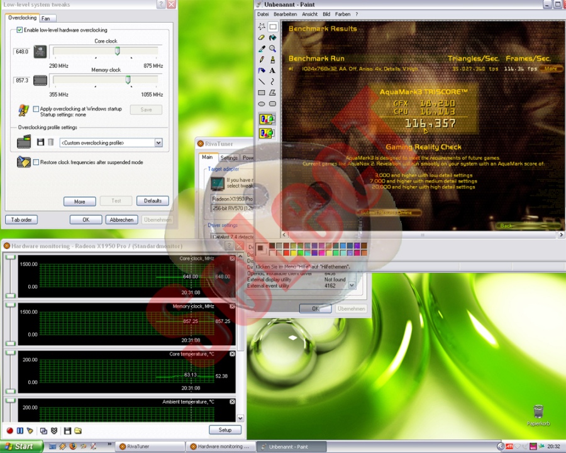Click the pause monitoring icon

20,430
